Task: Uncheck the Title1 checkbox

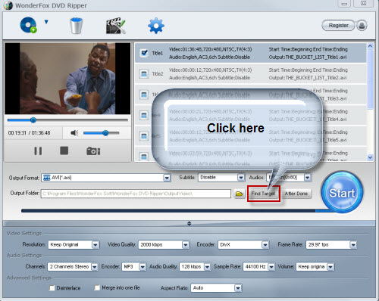Action: 144,53
